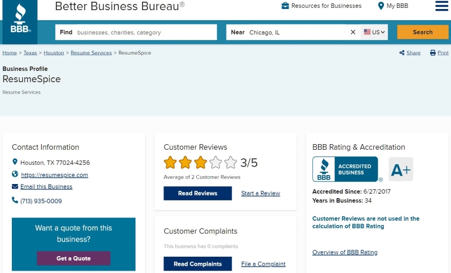Click the briefcase icon for business resources
The width and height of the screenshot is (451, 273).
pos(285,6)
